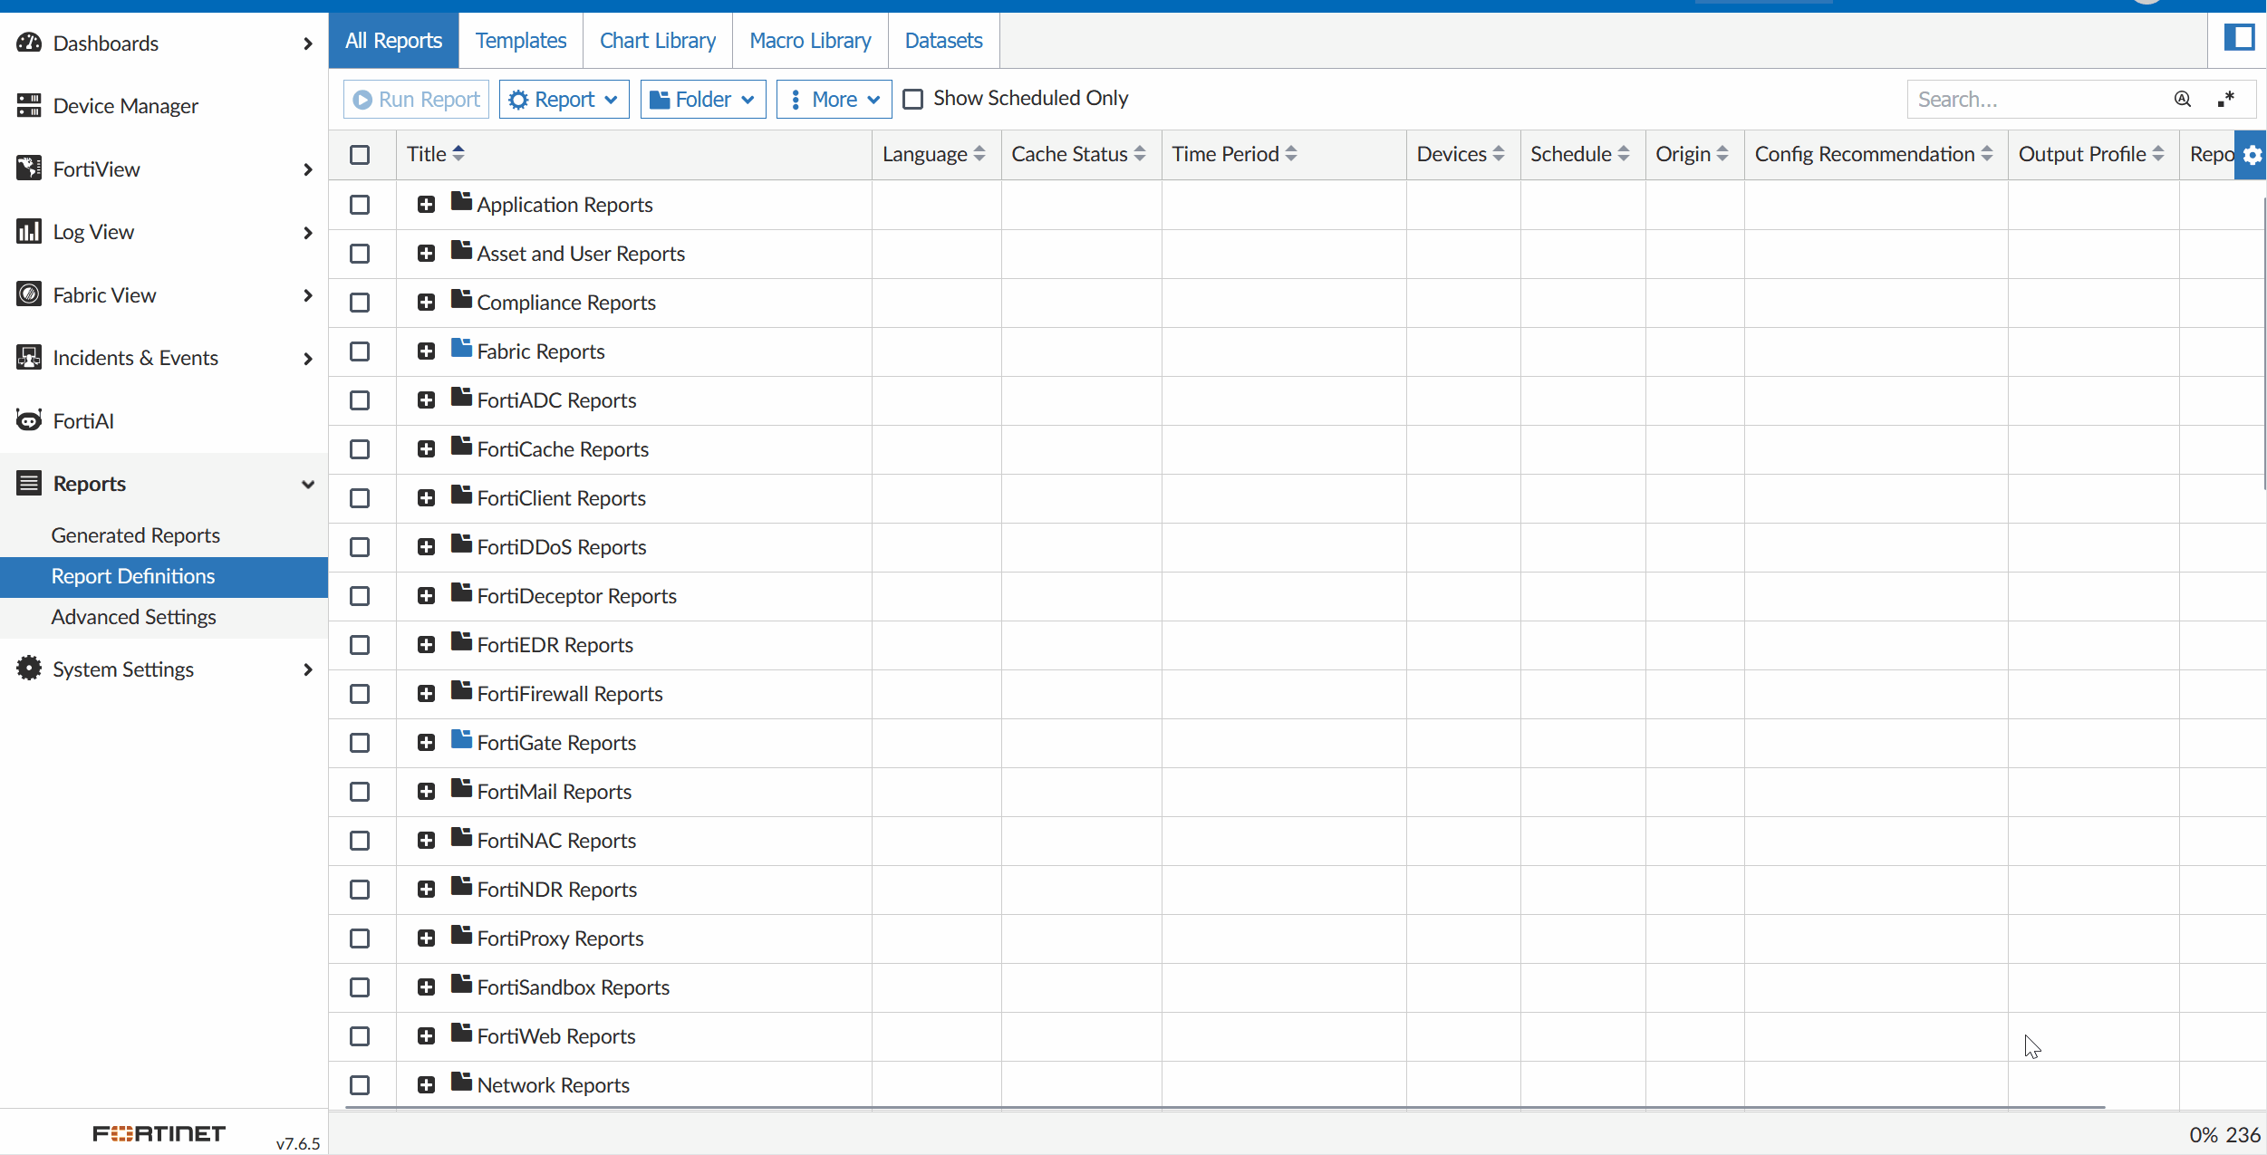The height and width of the screenshot is (1155, 2267).
Task: Click the Fabric View sidebar icon
Action: 29,294
